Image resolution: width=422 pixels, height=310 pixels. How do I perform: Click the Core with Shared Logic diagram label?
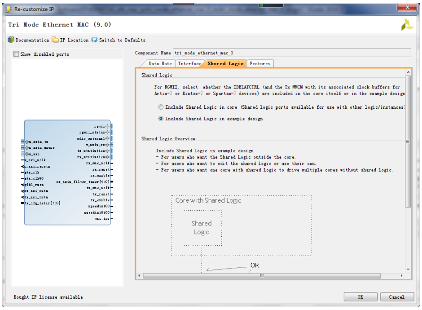(208, 200)
